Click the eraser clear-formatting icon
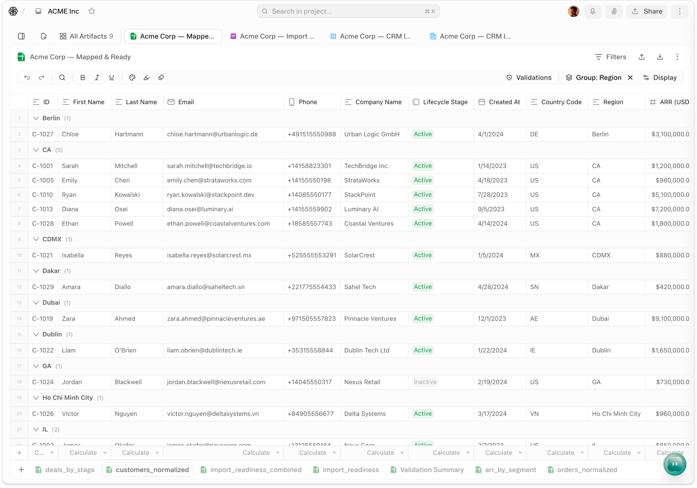The height and width of the screenshot is (488, 697). 161,77
